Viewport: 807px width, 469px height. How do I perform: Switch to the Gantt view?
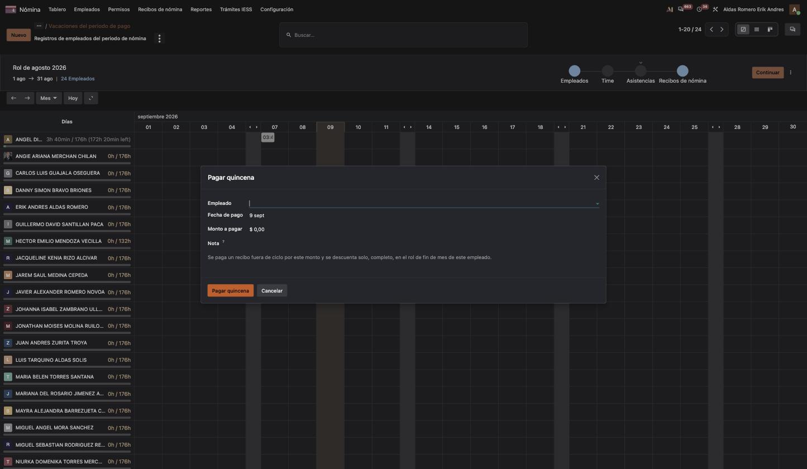click(743, 30)
